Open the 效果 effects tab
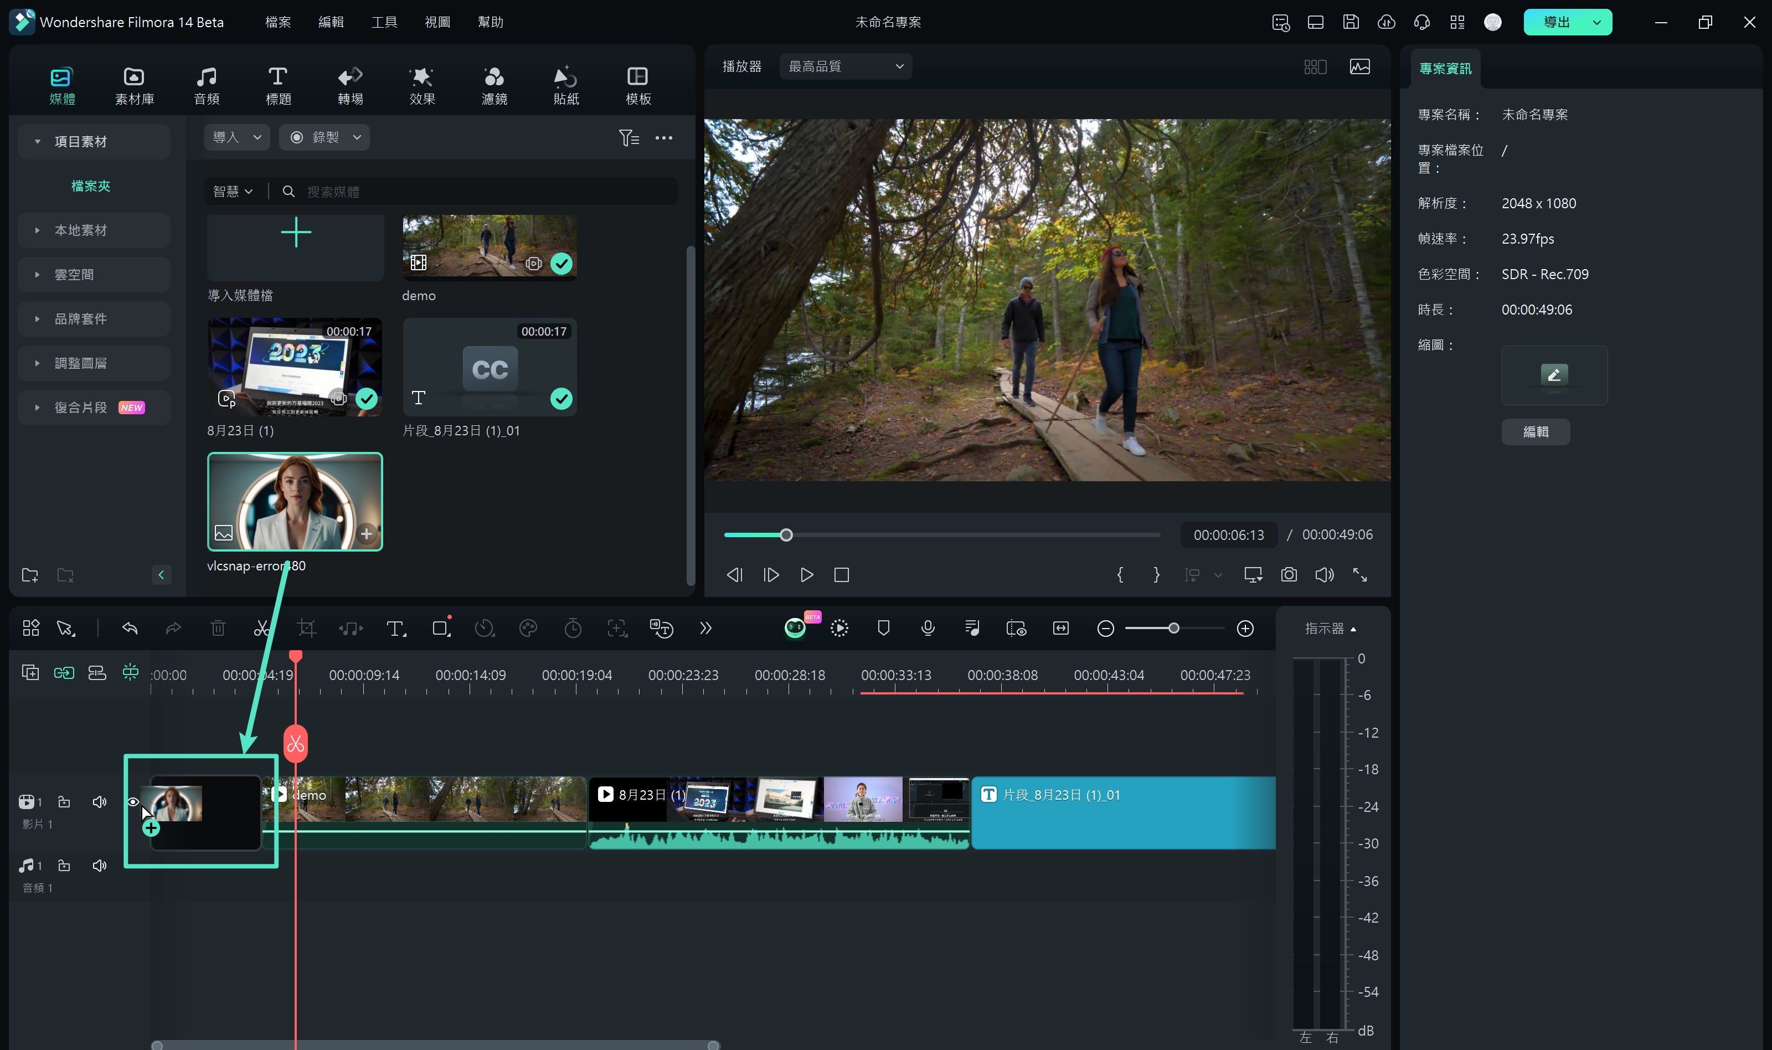This screenshot has width=1772, height=1050. [x=423, y=86]
